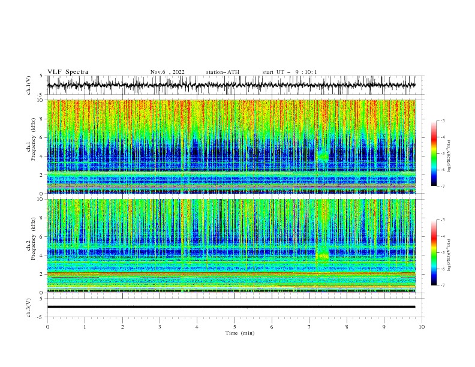This screenshot has width=475, height=367.
Task: Click the "-3" tick on upper color bar
Action: 442,121
